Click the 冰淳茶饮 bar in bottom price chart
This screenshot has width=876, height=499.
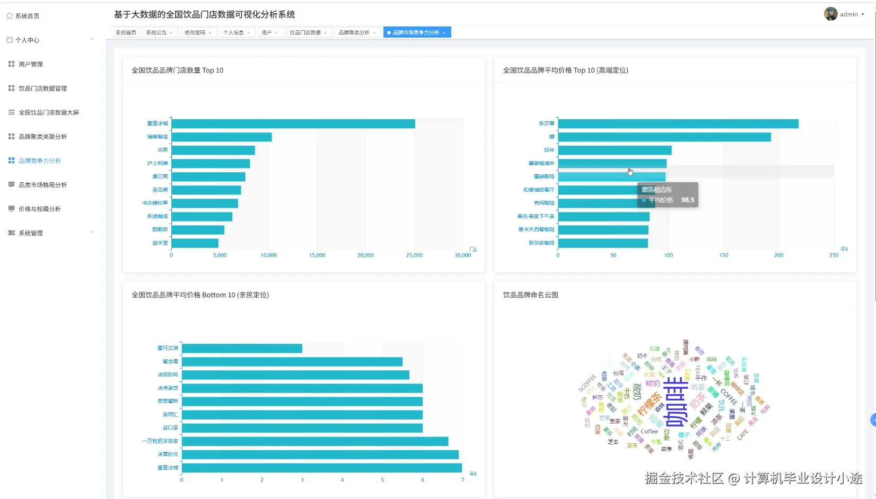(302, 388)
